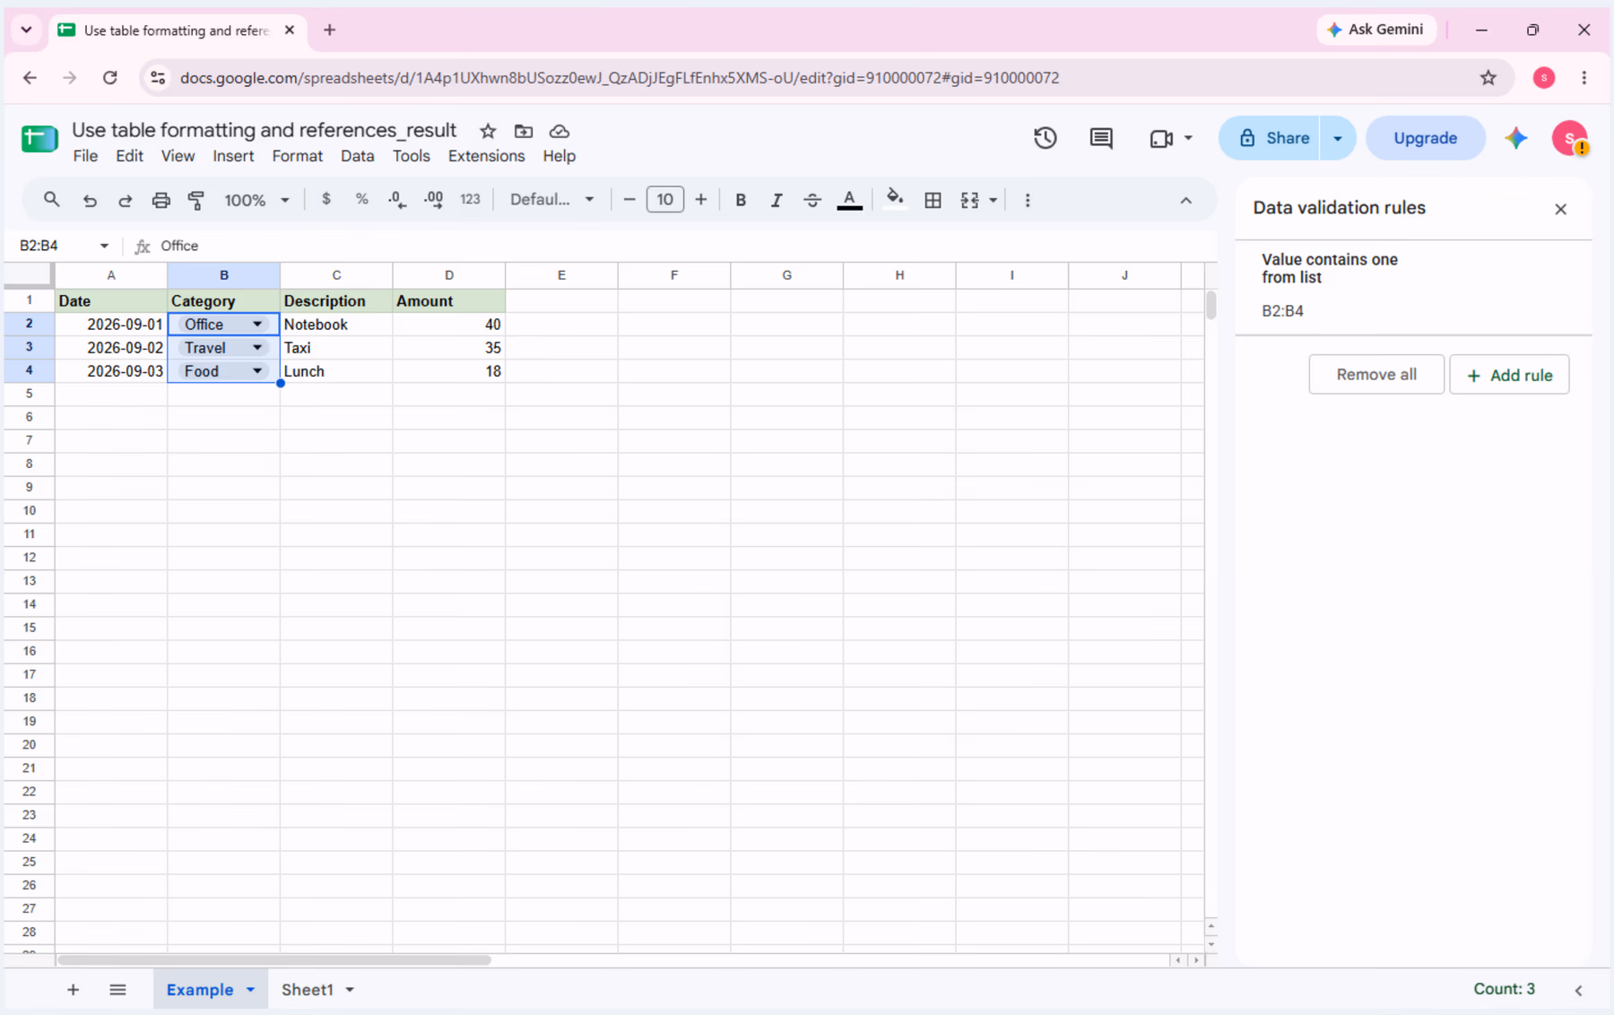Open the Data menu

tap(357, 156)
